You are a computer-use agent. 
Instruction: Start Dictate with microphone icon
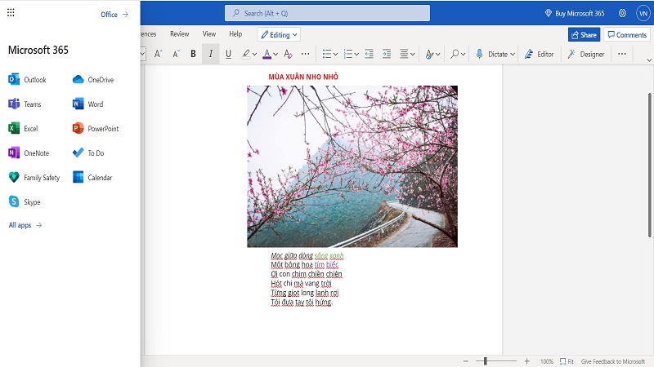[x=480, y=54]
